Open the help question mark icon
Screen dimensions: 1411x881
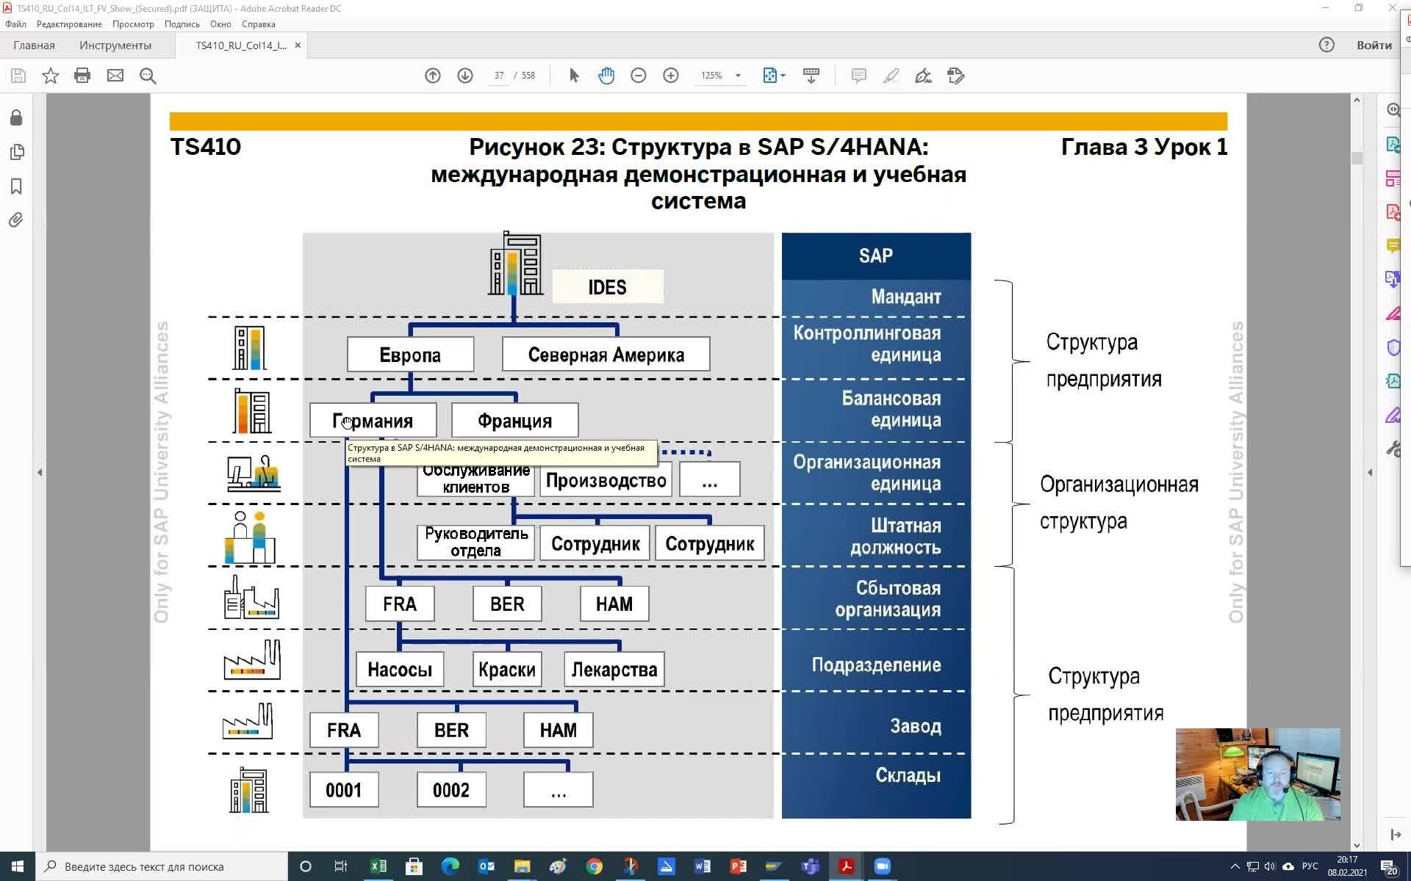1326,45
